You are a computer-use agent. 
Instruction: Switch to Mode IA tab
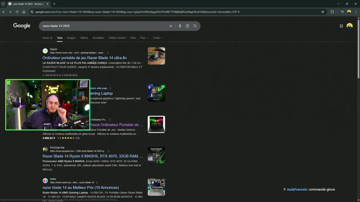pos(47,38)
